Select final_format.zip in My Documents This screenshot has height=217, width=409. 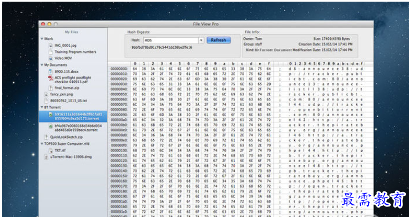tap(67, 88)
